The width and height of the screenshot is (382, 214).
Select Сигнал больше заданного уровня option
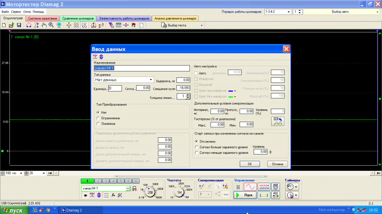[x=196, y=147]
